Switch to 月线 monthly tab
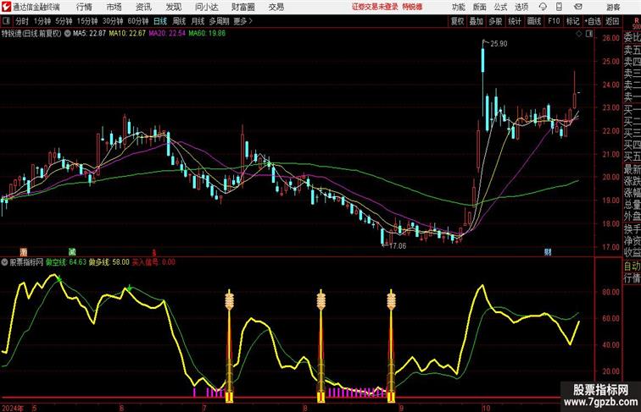Viewport: 641px width, 412px height. 198,21
